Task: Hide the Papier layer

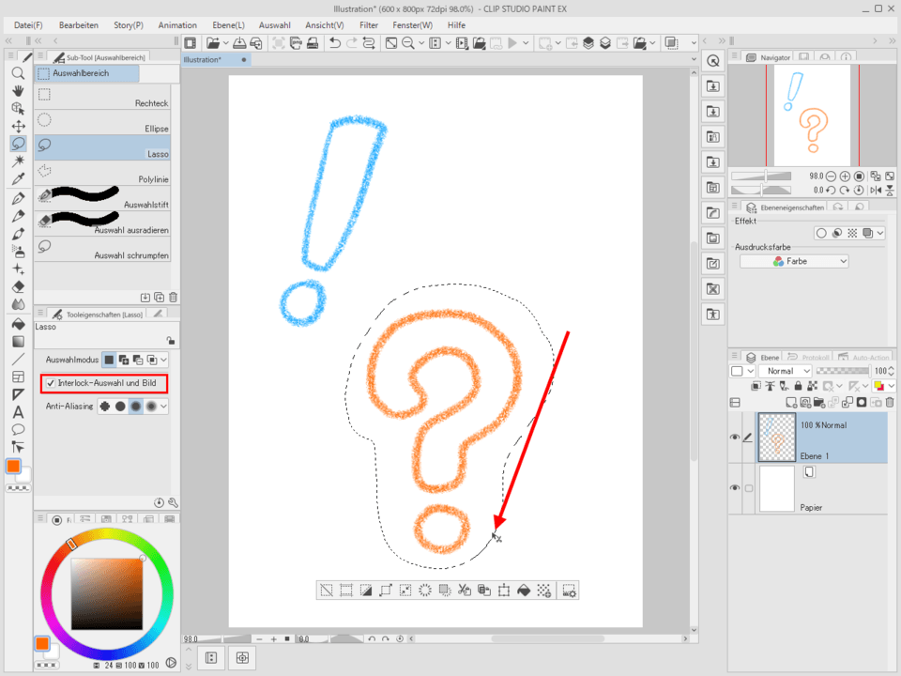Action: coord(735,487)
